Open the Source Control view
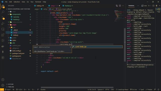 [3, 18]
